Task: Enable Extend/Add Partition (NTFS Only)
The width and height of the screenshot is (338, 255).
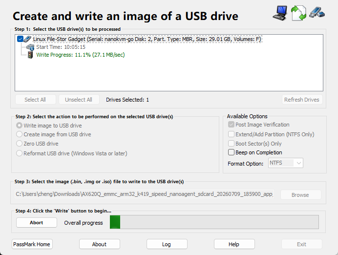Action: coord(232,134)
